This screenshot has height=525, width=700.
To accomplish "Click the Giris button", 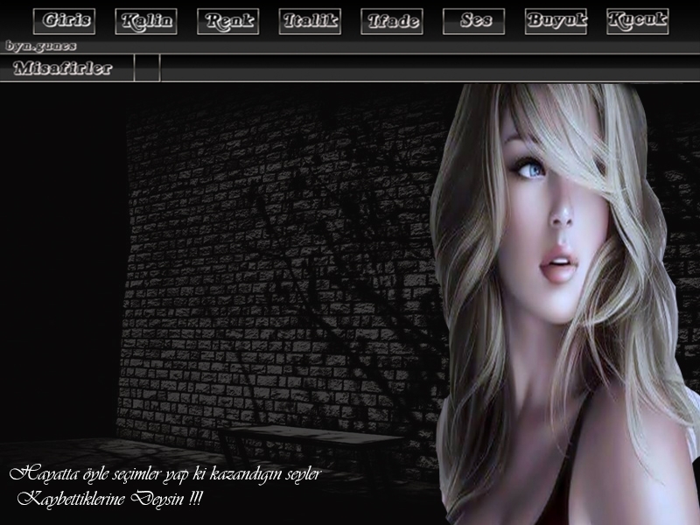I will [64, 21].
